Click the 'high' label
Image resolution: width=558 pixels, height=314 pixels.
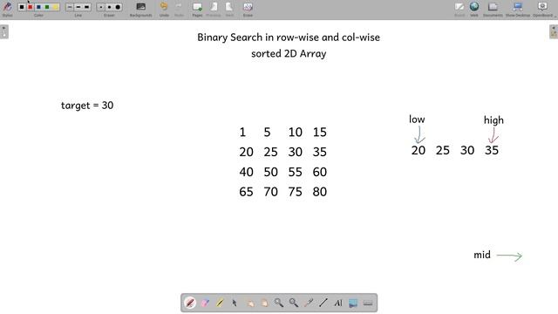(493, 120)
